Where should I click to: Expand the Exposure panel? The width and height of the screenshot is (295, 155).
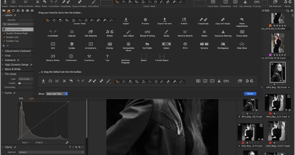click(3, 60)
